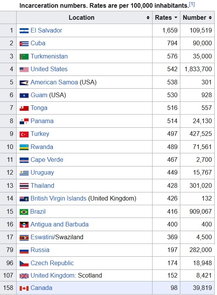This screenshot has width=217, height=295.
Task: Open the Russia country link
Action: (x=40, y=250)
